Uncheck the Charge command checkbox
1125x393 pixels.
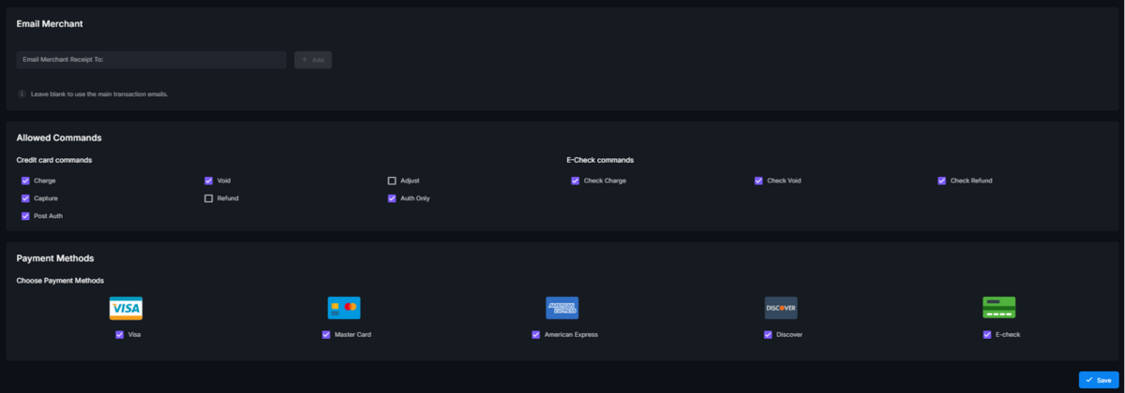[x=25, y=181]
